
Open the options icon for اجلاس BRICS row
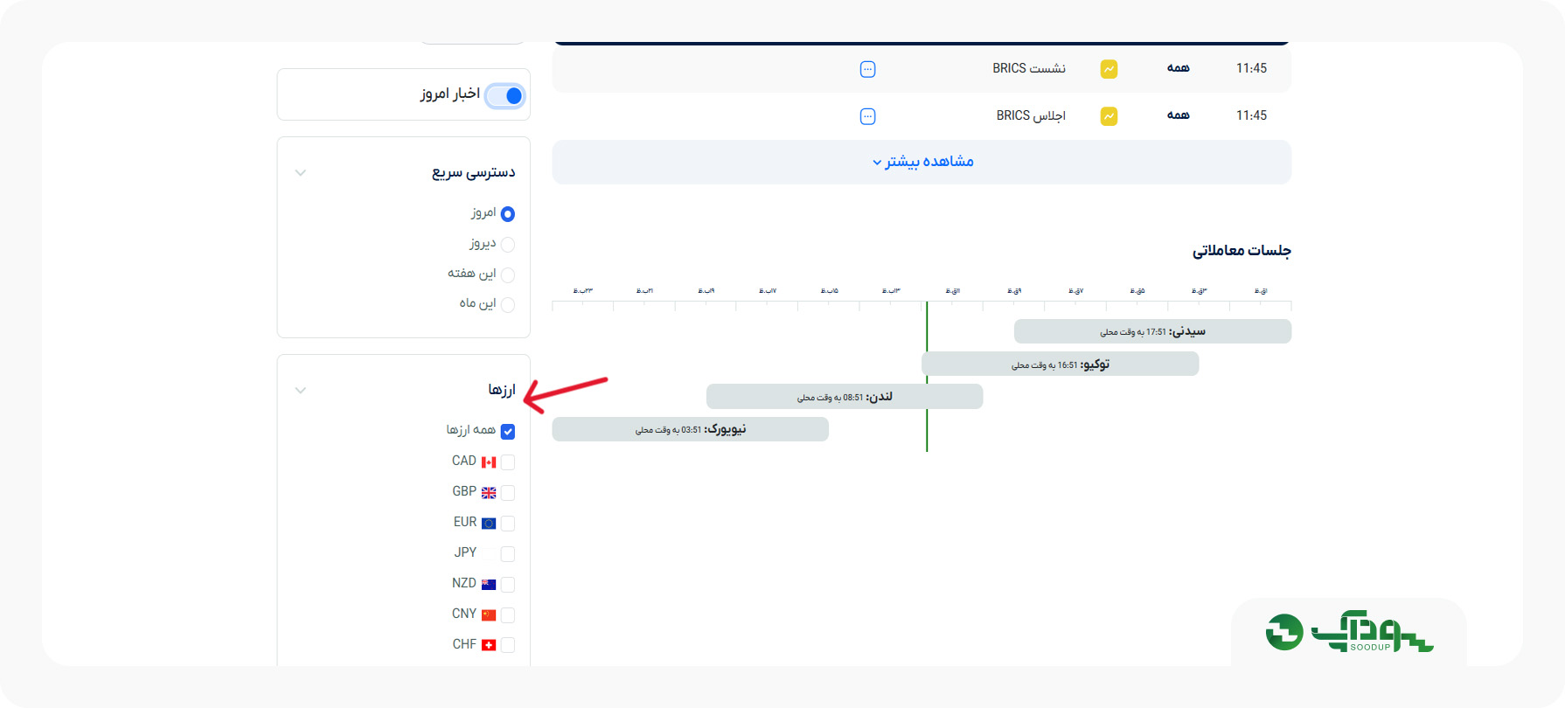point(867,116)
